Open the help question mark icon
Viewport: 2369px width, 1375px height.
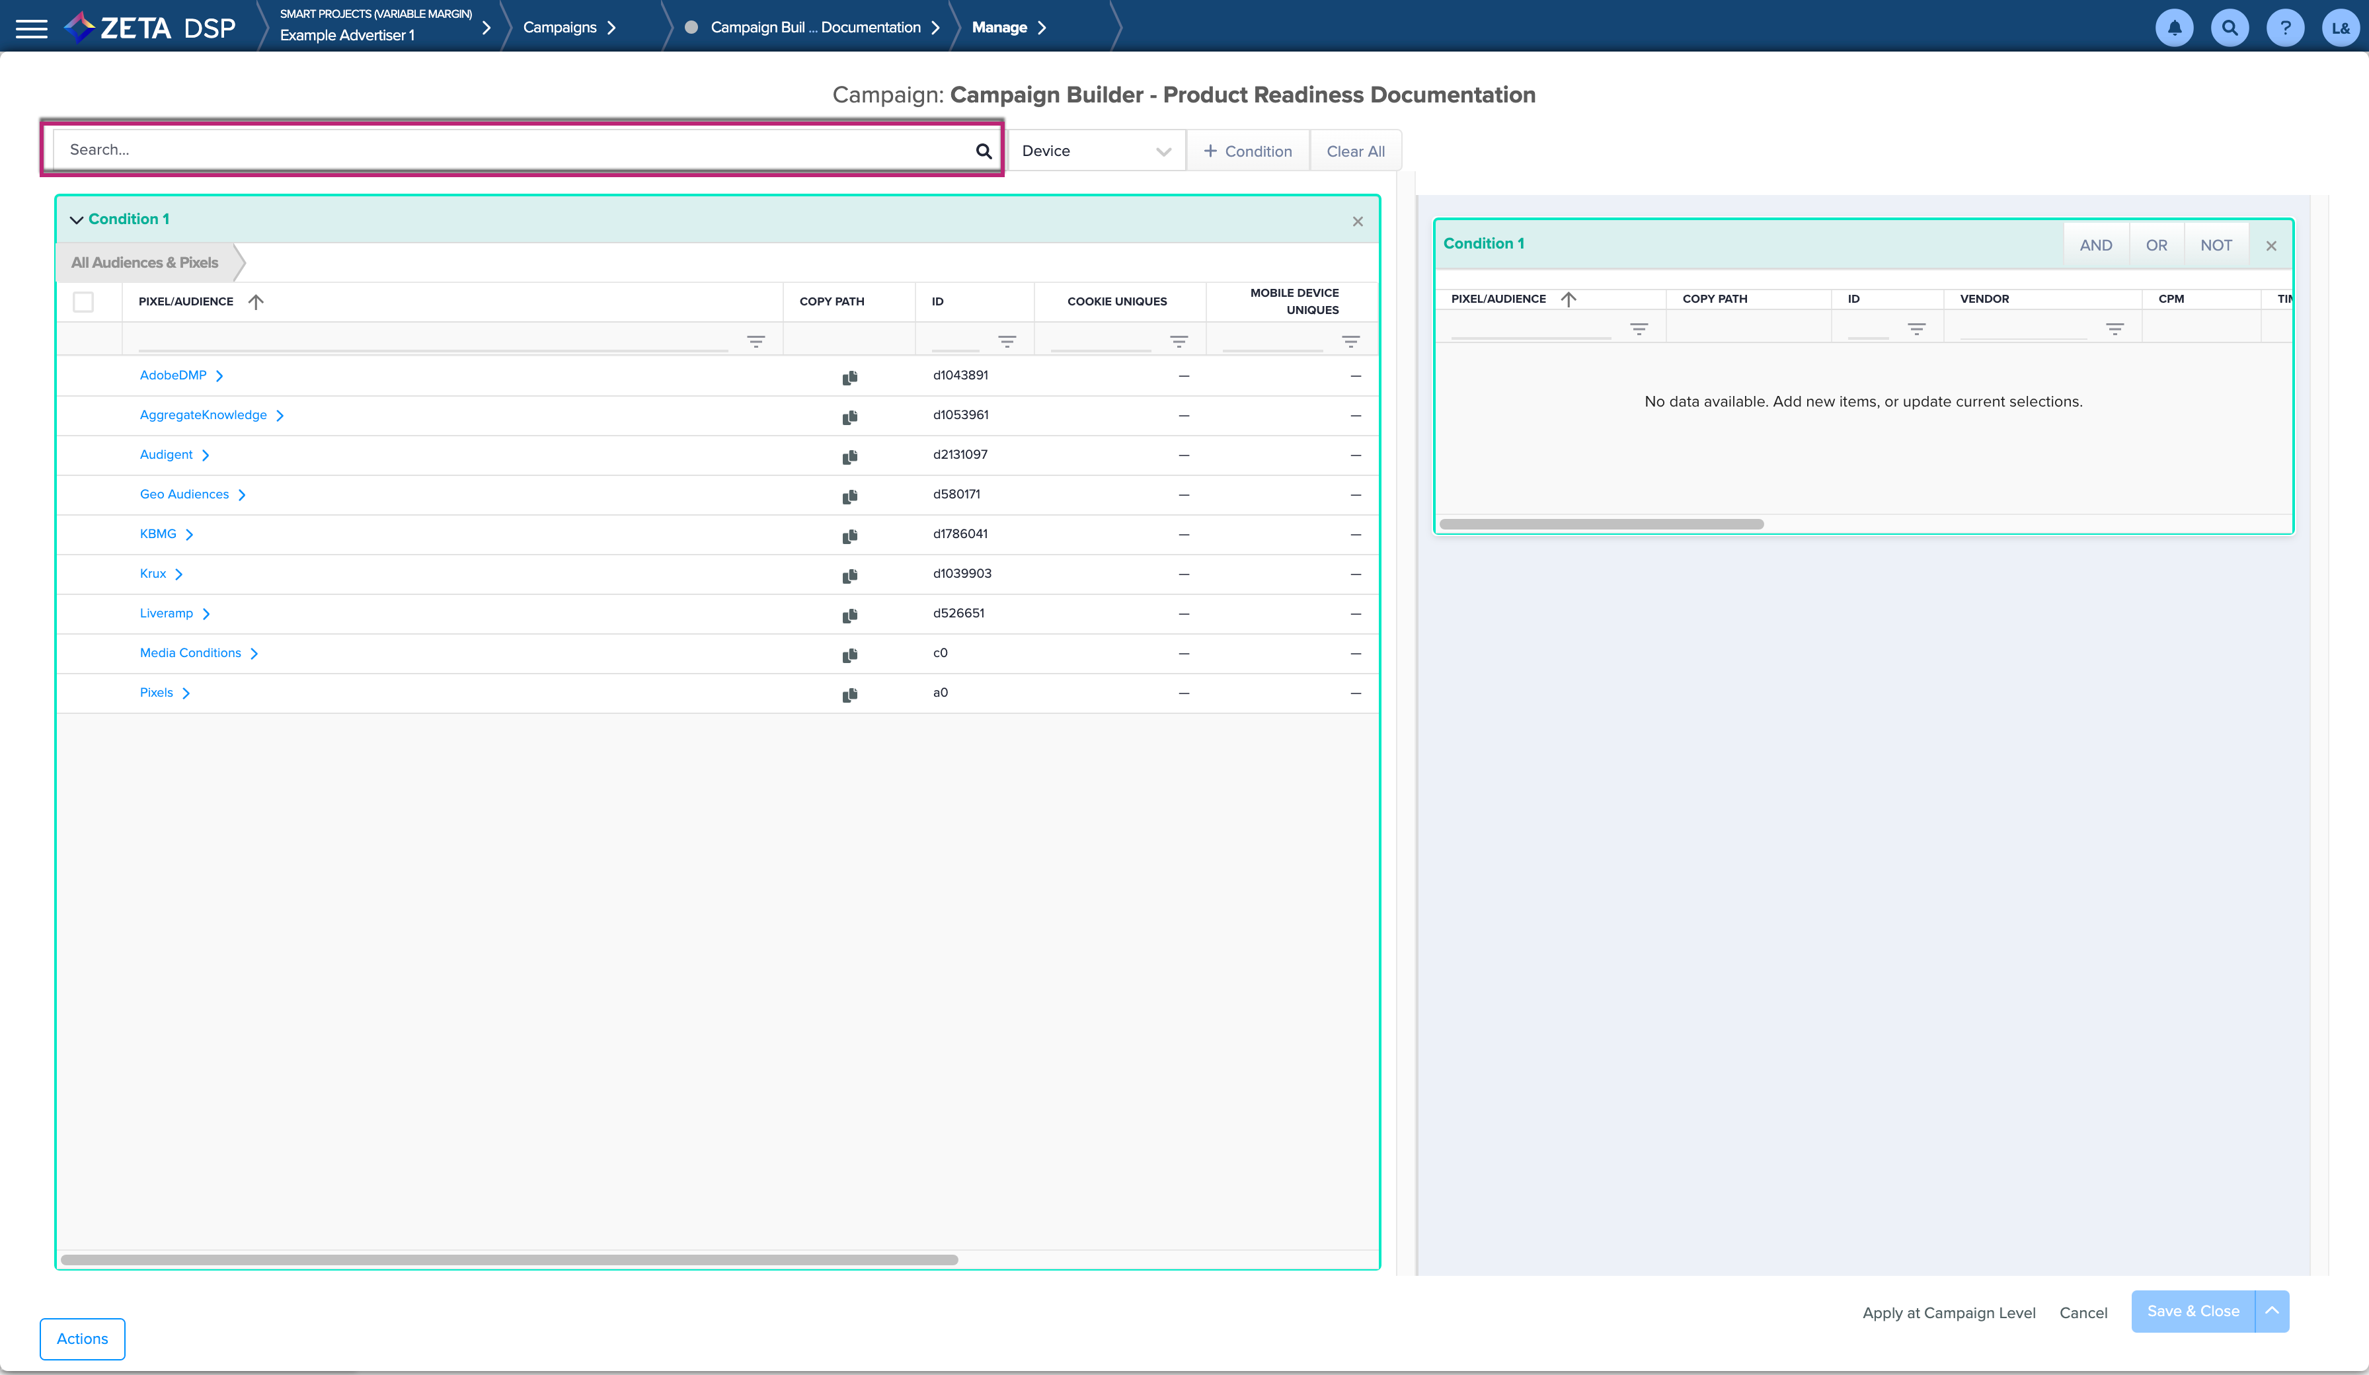(x=2284, y=28)
